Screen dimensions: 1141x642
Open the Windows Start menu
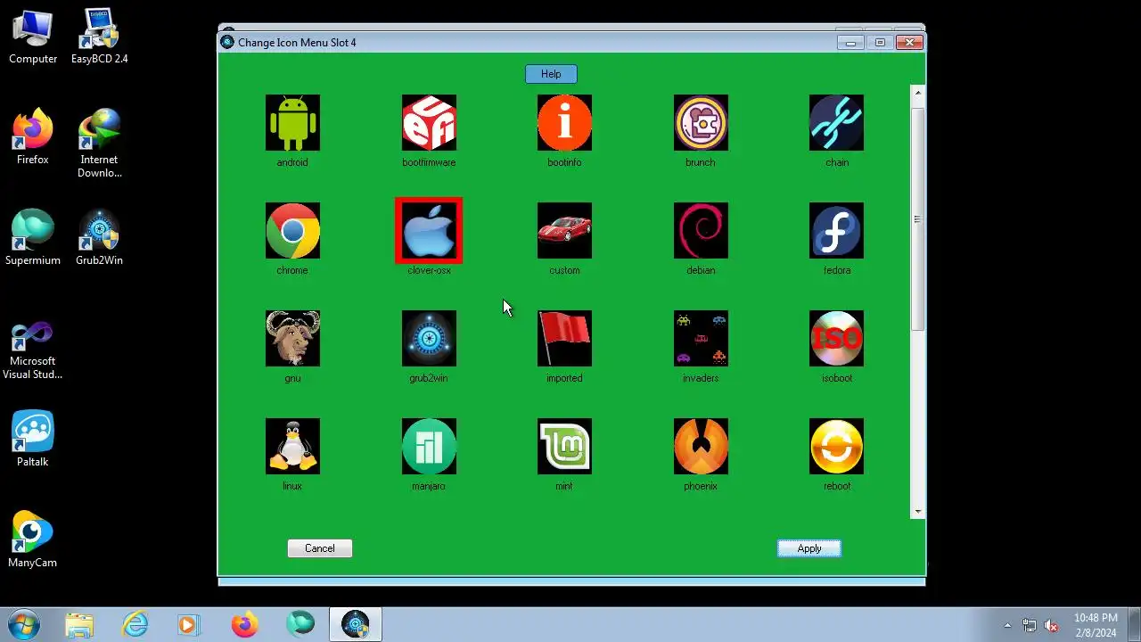[x=23, y=624]
